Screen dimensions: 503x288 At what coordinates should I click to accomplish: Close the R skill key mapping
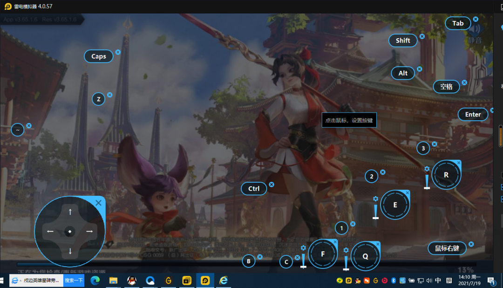pyautogui.click(x=459, y=163)
